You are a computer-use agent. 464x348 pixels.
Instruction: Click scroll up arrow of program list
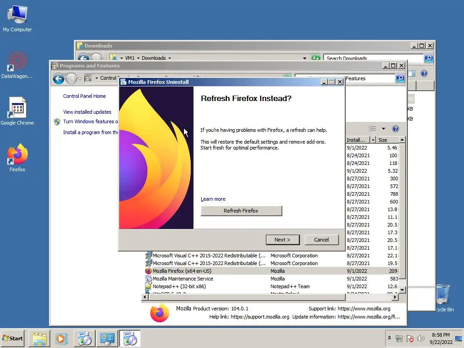402,140
